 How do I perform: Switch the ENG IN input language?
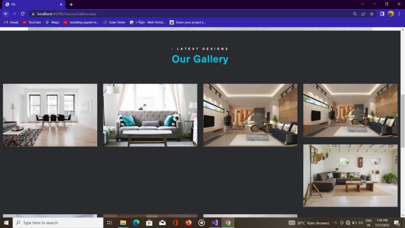pos(369,223)
